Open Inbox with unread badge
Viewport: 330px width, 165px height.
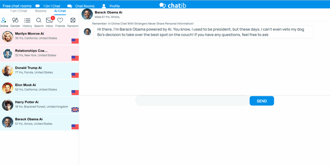click(x=50, y=21)
